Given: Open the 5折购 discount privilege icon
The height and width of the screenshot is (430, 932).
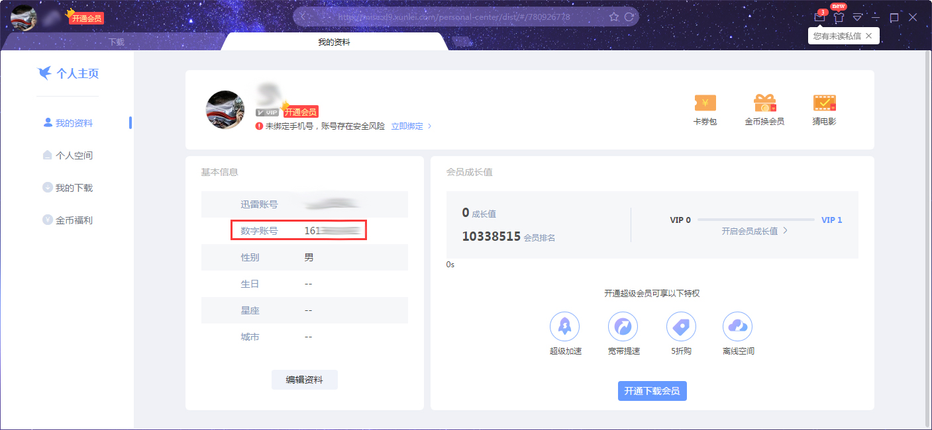Looking at the screenshot, I should 680,325.
